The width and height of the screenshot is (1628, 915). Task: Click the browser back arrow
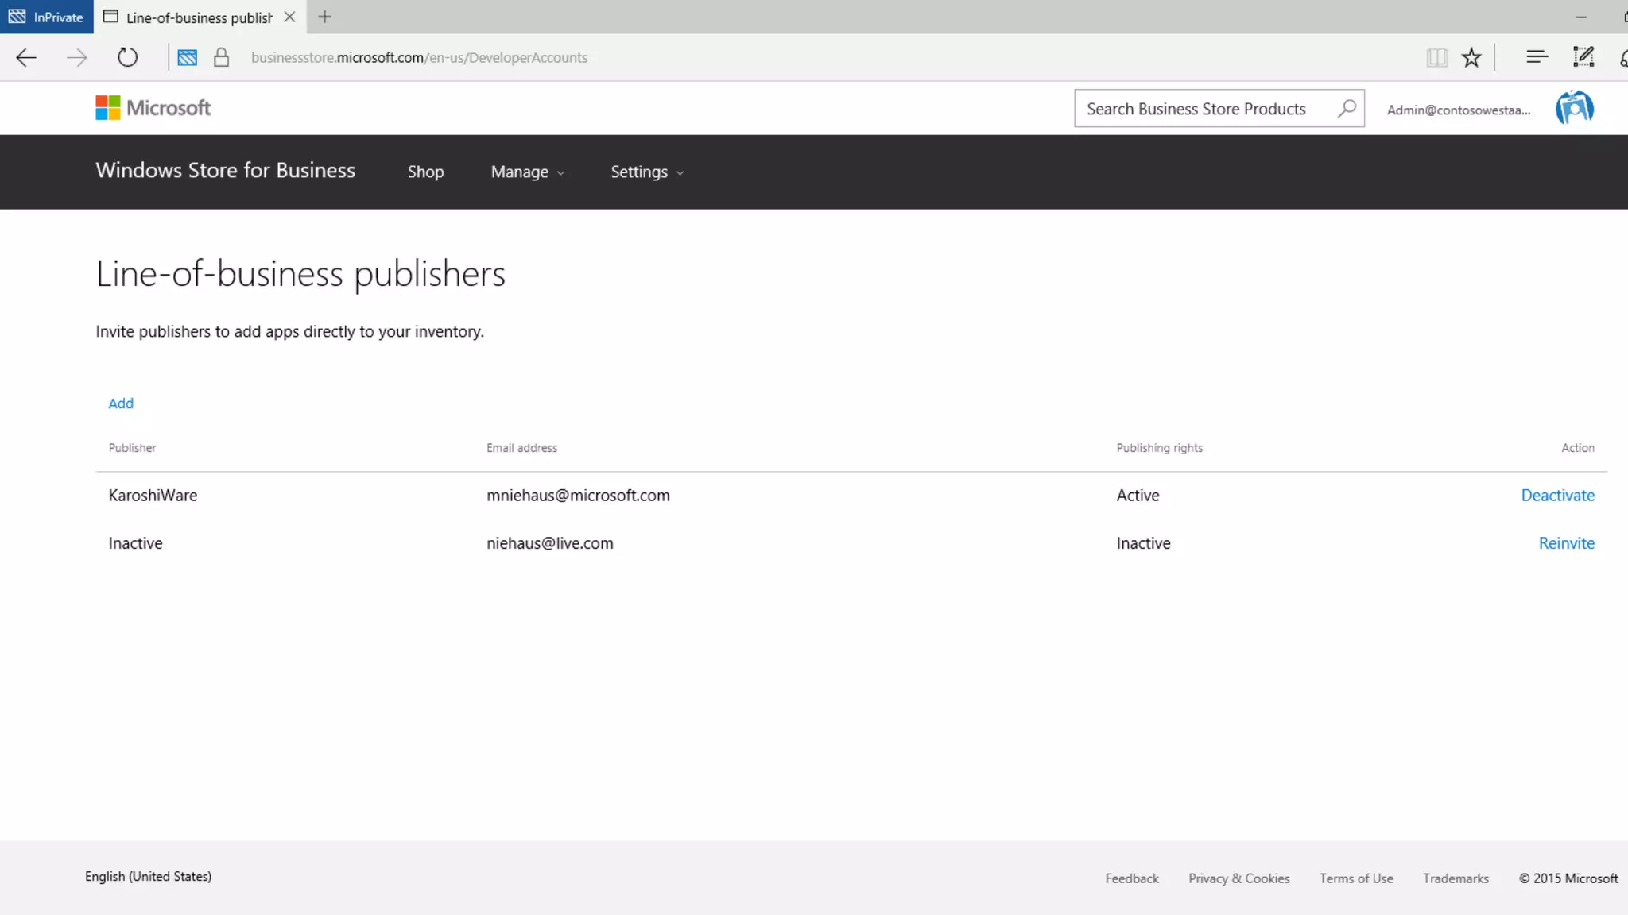pos(26,57)
